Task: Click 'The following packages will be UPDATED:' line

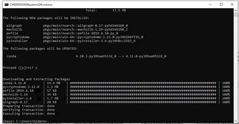Action: pos(40,49)
